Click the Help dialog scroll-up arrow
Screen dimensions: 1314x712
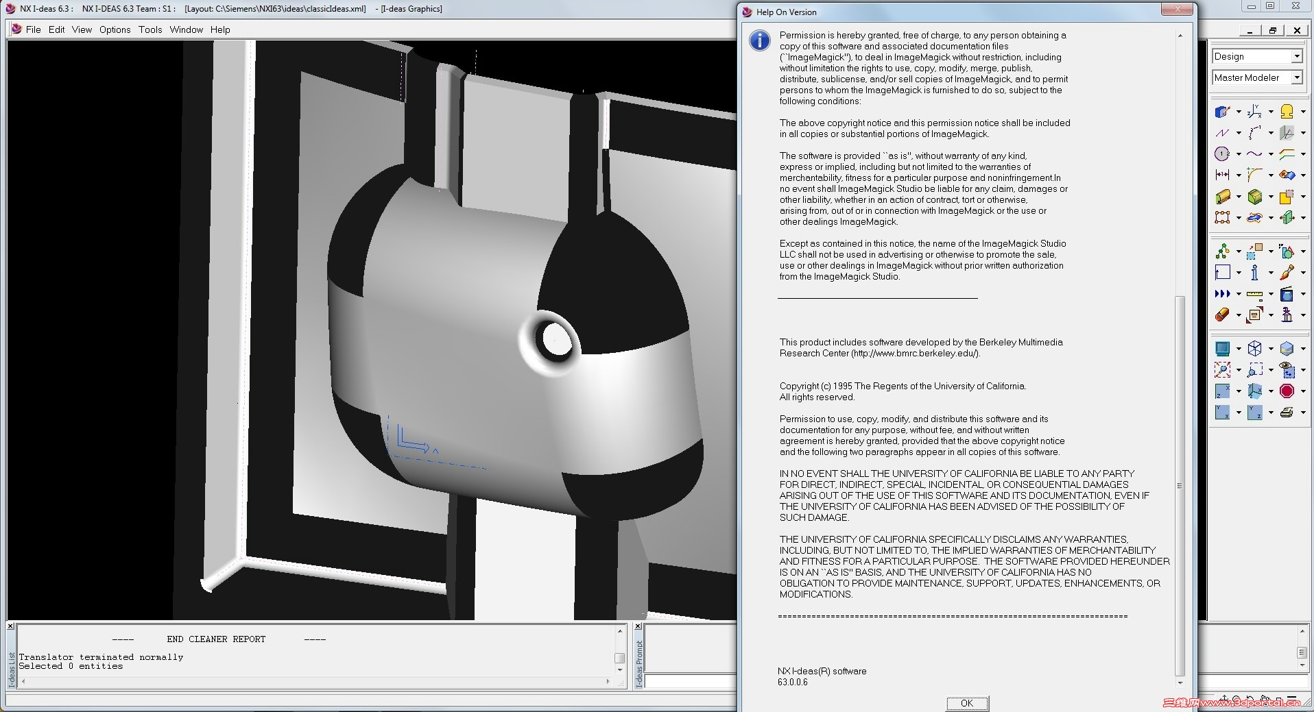point(1180,36)
